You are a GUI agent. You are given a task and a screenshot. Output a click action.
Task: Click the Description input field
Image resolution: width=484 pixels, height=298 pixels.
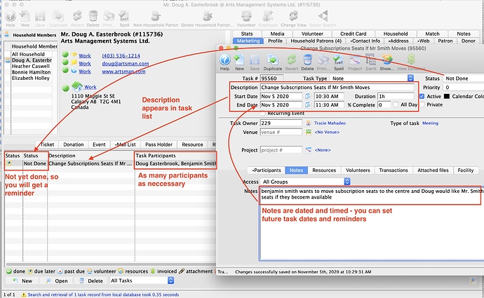[x=337, y=88]
